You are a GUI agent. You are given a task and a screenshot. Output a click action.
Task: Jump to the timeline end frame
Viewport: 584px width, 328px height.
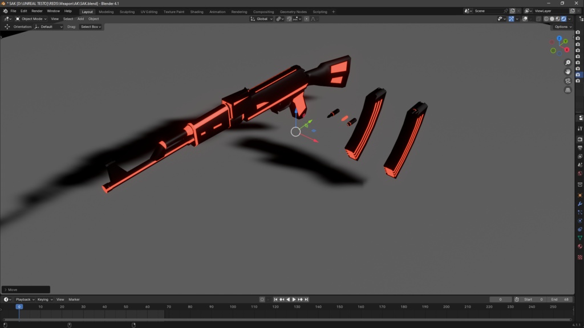click(306, 300)
